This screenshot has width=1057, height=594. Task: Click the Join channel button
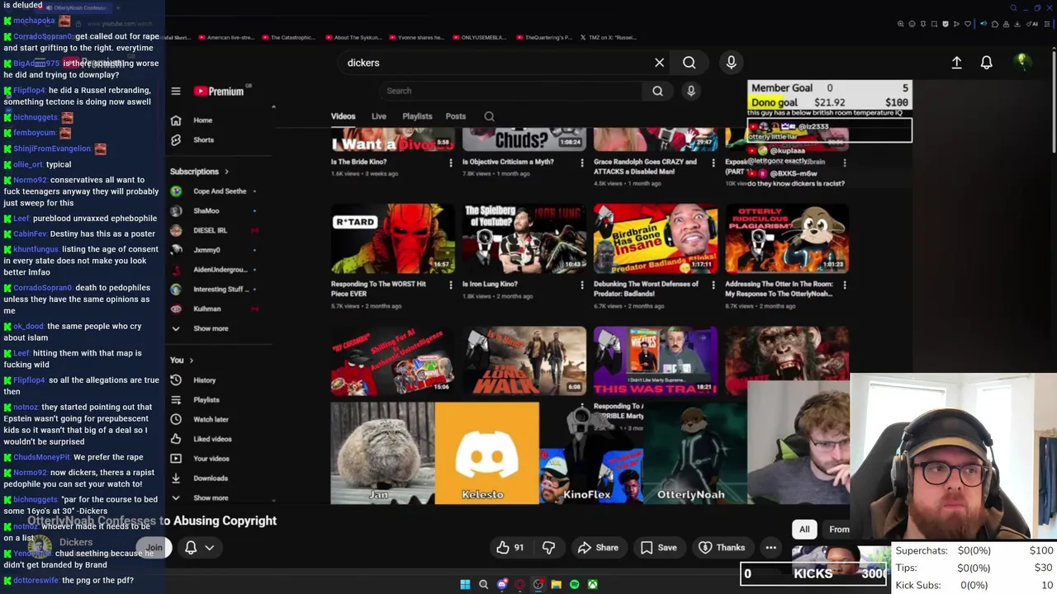click(x=154, y=548)
